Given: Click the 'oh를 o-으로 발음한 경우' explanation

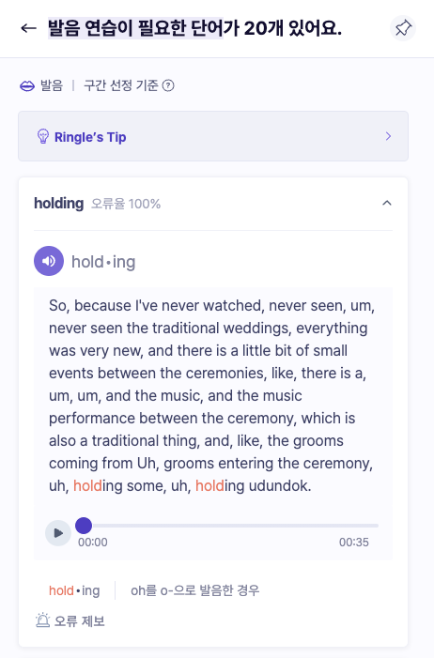Looking at the screenshot, I should pos(195,590).
